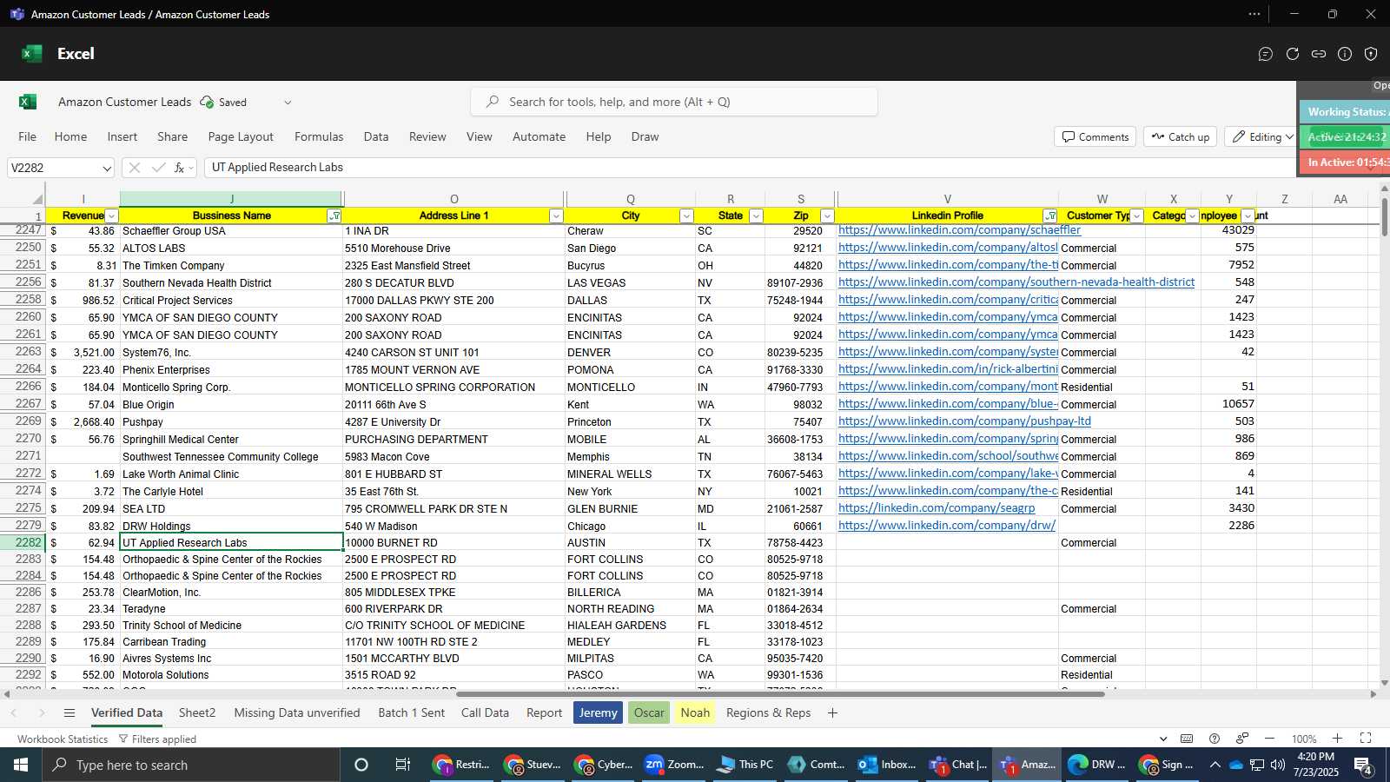Open City column filter dropdown
Screen dimensions: 1390x782
point(686,216)
